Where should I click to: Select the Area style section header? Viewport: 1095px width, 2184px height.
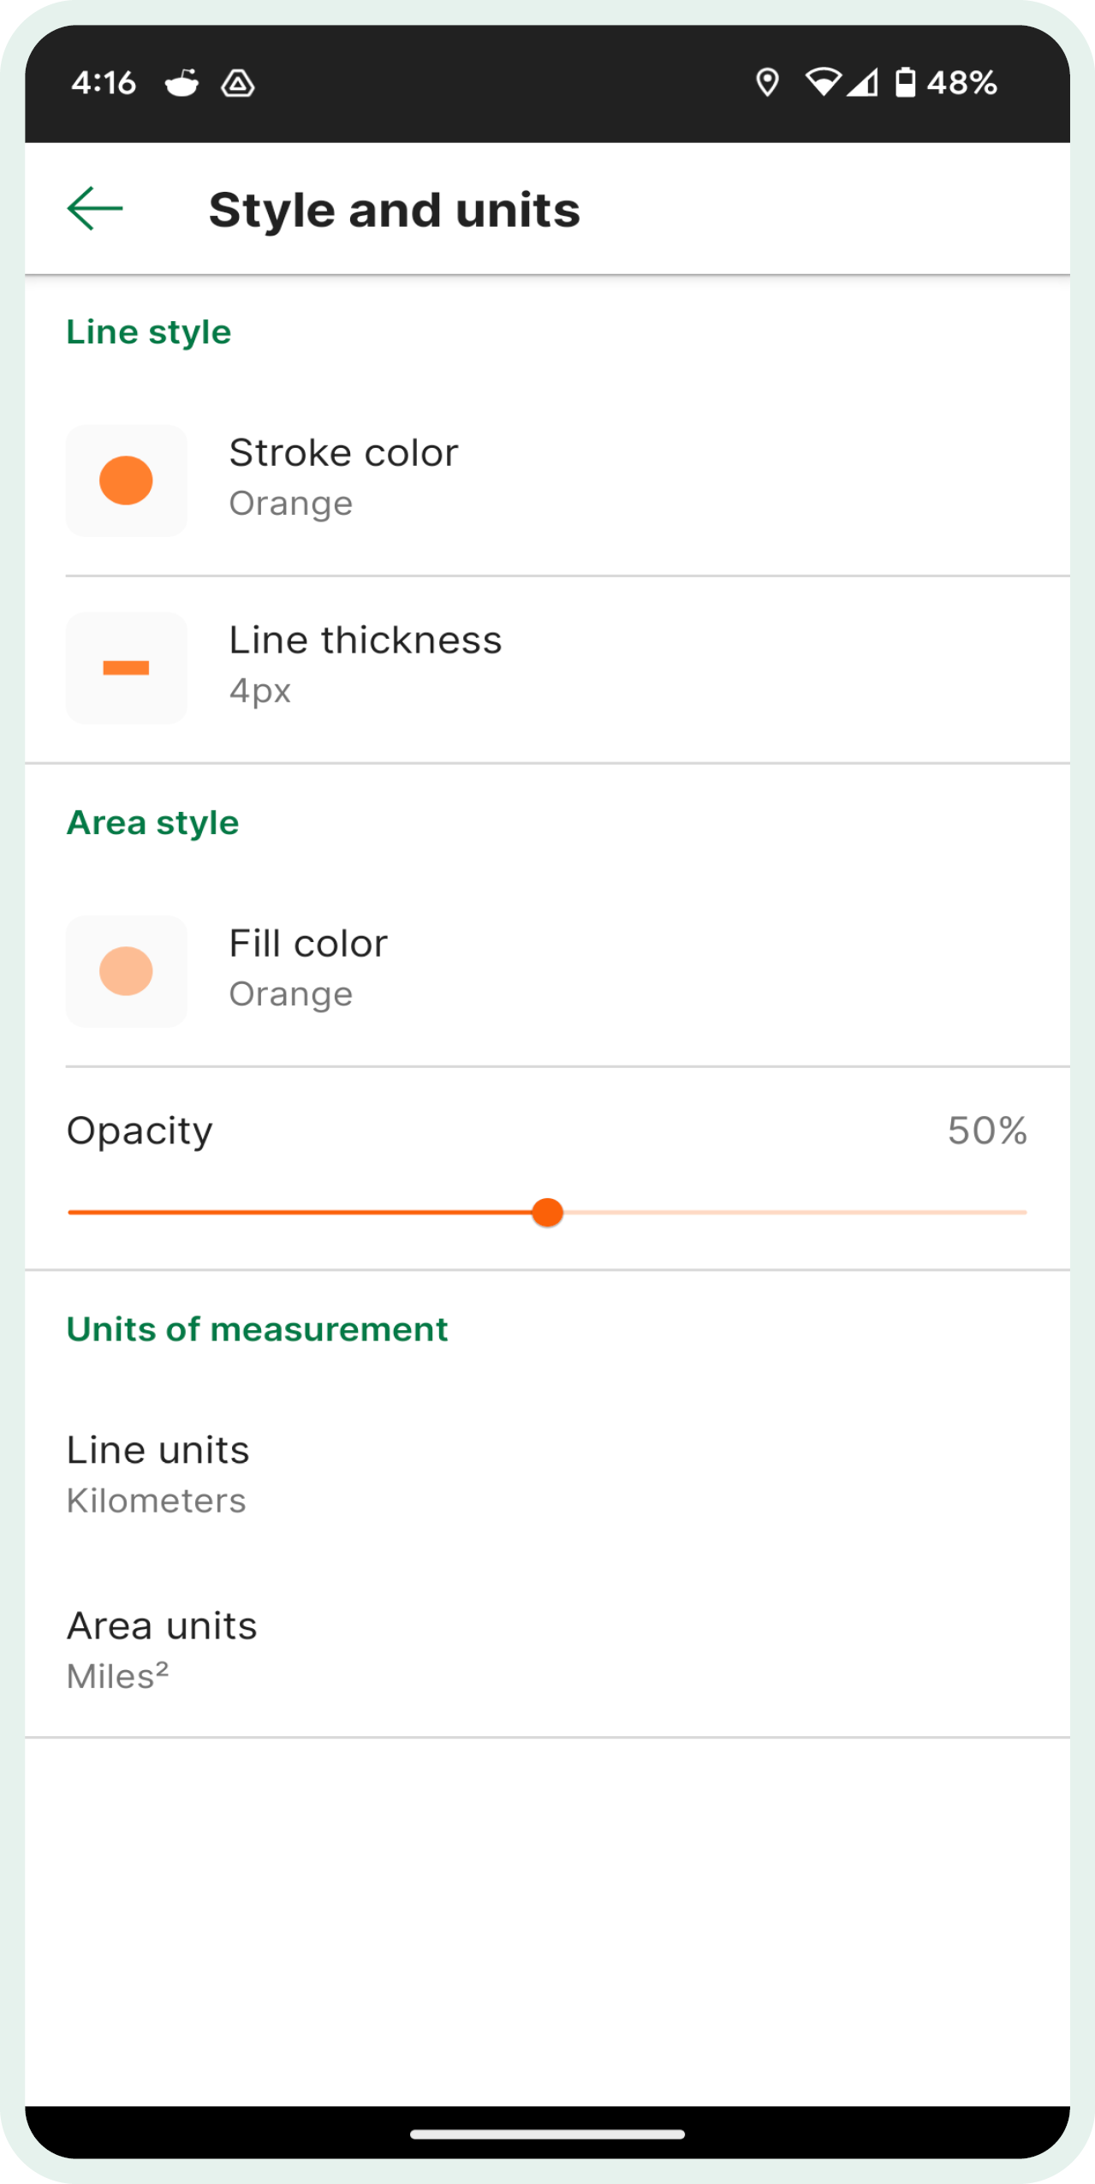coord(152,821)
